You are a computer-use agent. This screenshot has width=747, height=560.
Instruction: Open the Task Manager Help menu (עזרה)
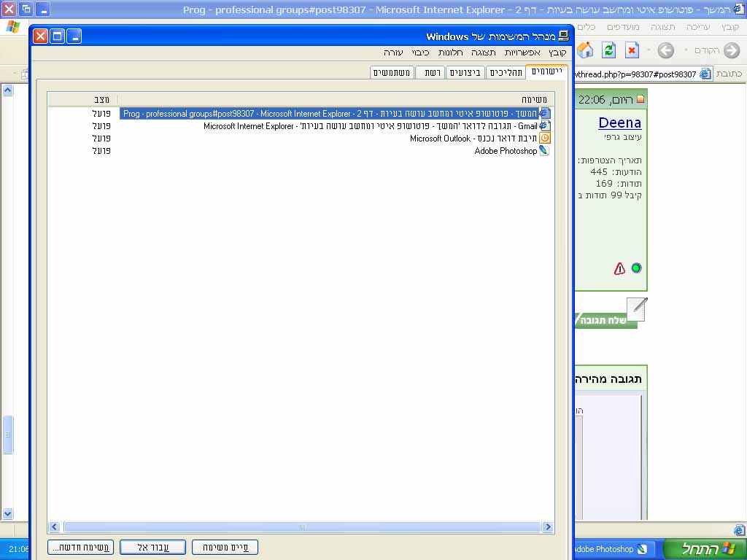tap(393, 52)
